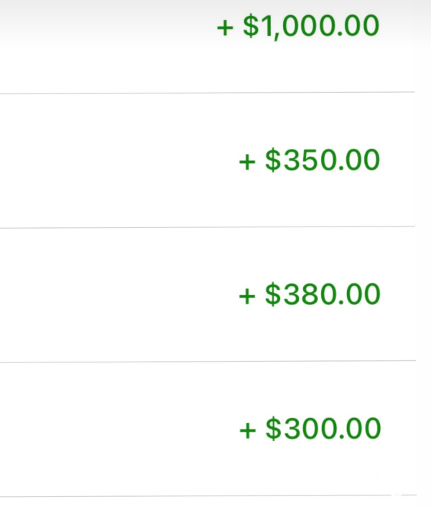This screenshot has height=507, width=431.
Task: Select the empty row area left of $300.00
Action: point(118,429)
